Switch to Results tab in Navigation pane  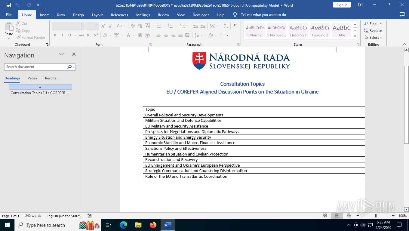point(51,78)
